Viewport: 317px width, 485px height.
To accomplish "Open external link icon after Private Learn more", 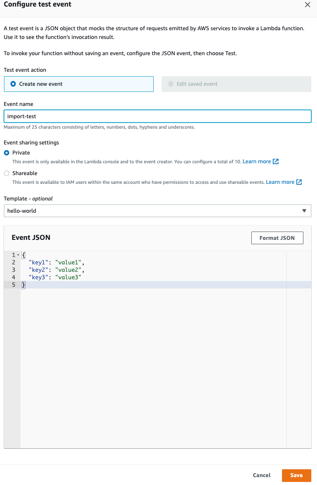I will point(275,162).
